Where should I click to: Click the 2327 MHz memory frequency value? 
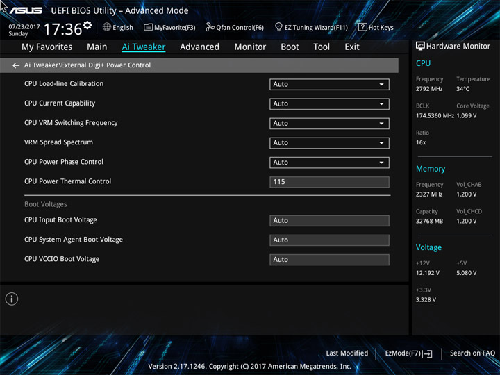(x=429, y=194)
